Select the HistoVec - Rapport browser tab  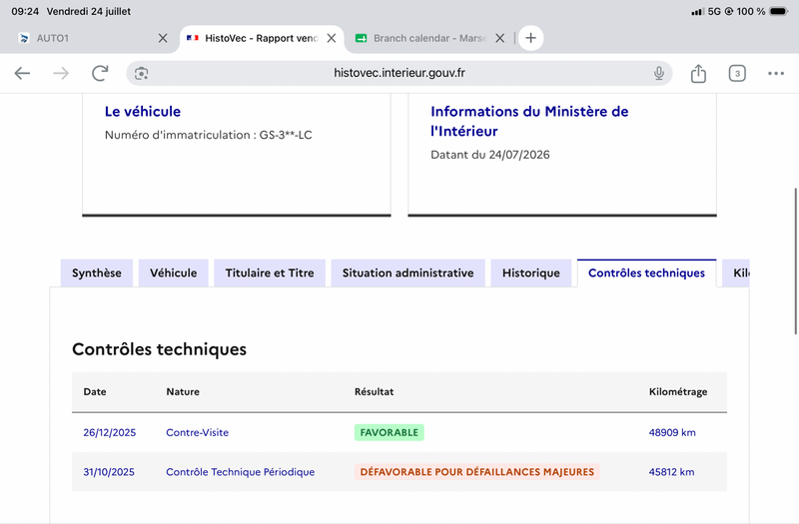262,38
